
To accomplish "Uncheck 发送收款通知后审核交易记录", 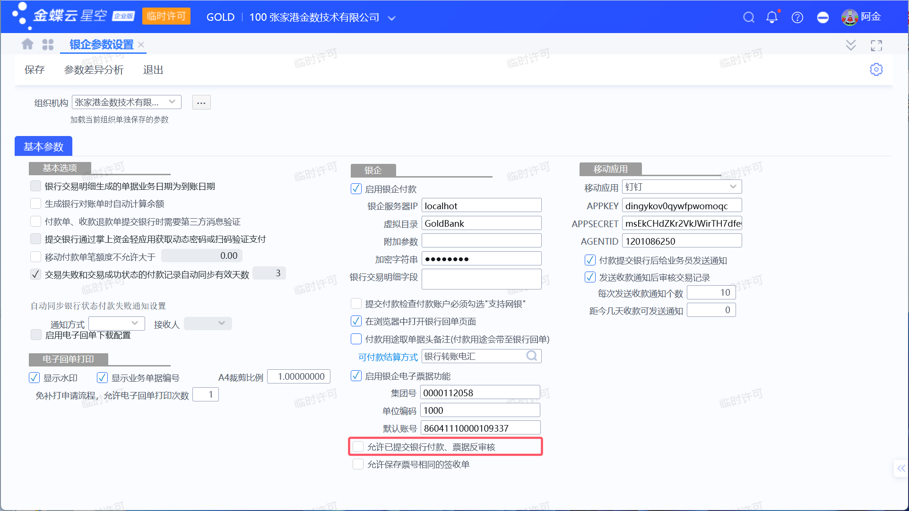I will (x=590, y=277).
